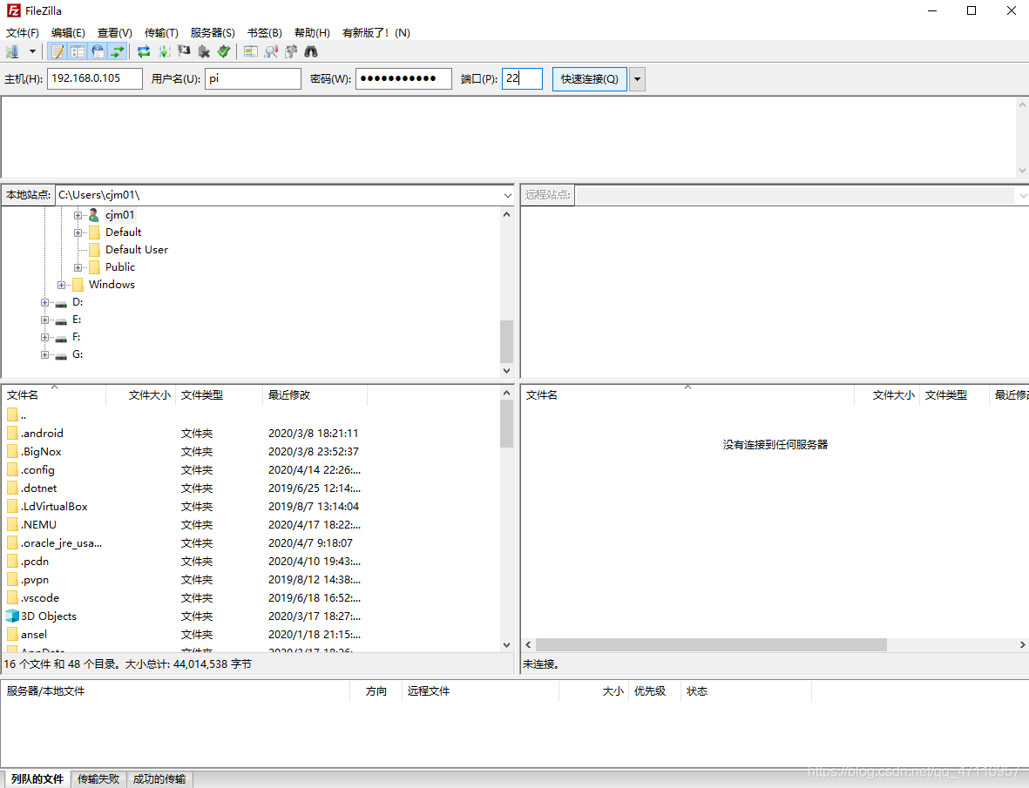Click the 主机(H) host input field
This screenshot has width=1029, height=788.
coord(94,78)
